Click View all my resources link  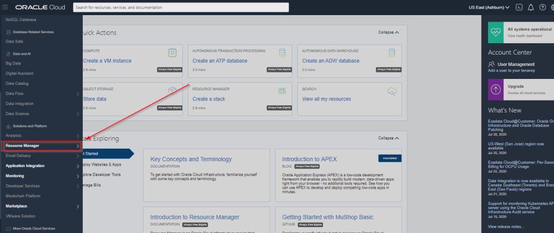(326, 99)
